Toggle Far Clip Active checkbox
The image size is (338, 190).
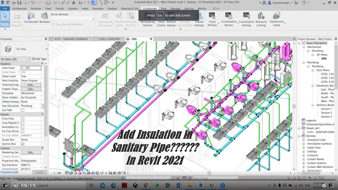23,131
